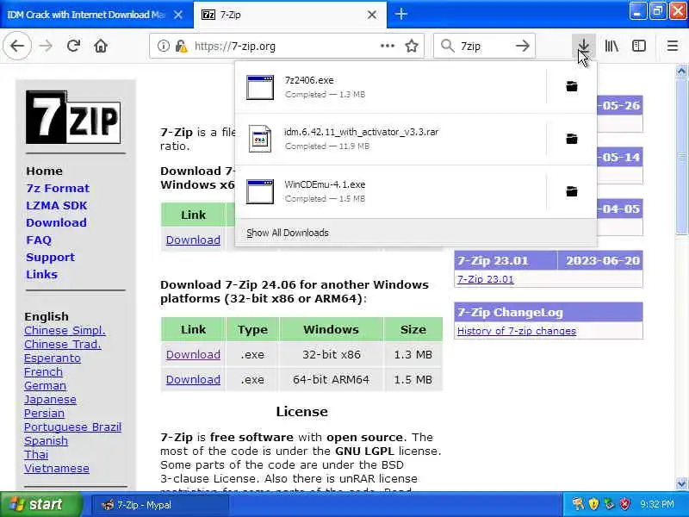Click the page scrollbar up arrow
Screen dimensions: 689x517
point(681,71)
